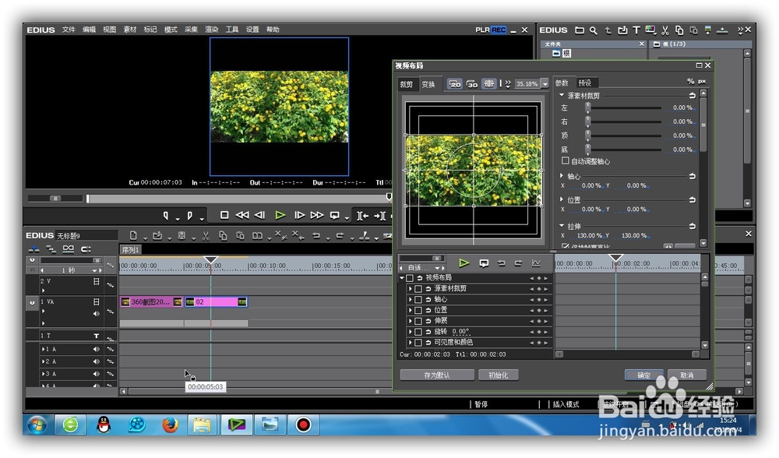
Task: Set Out point in the player
Action: tap(189, 216)
